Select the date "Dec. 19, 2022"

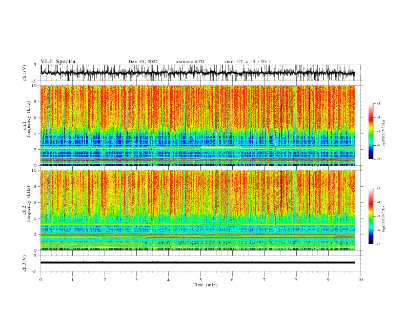tap(143, 62)
